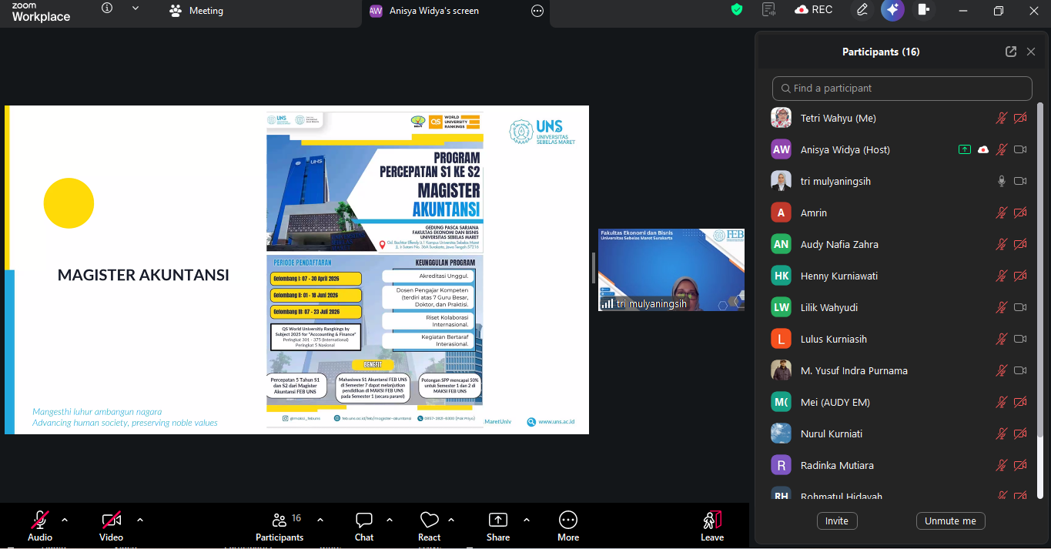Open the live transcript icon

click(x=768, y=10)
